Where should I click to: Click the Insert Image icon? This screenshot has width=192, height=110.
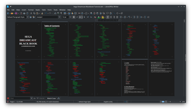(69, 13)
